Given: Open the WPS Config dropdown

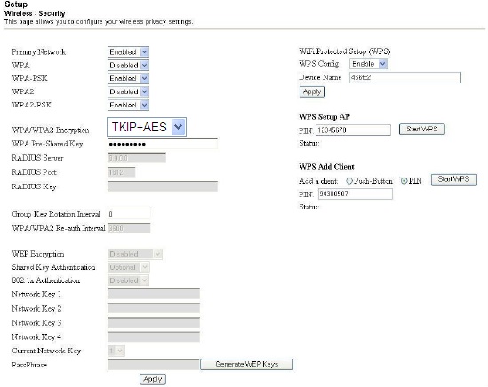Looking at the screenshot, I should [368, 64].
